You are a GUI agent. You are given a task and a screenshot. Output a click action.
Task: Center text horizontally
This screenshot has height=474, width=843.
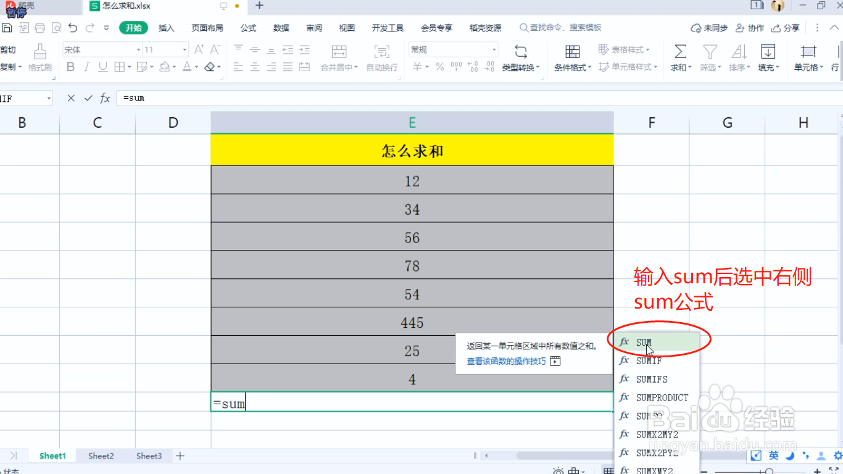[x=254, y=67]
